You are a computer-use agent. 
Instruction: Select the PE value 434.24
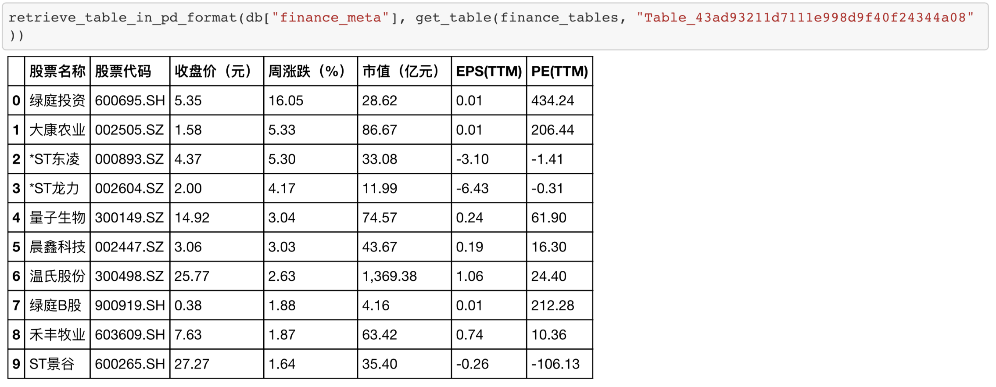tap(552, 100)
